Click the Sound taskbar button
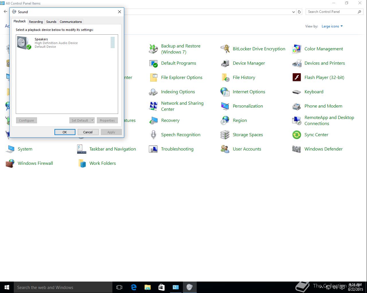Viewport: 367px width, 293px height. tap(190, 287)
